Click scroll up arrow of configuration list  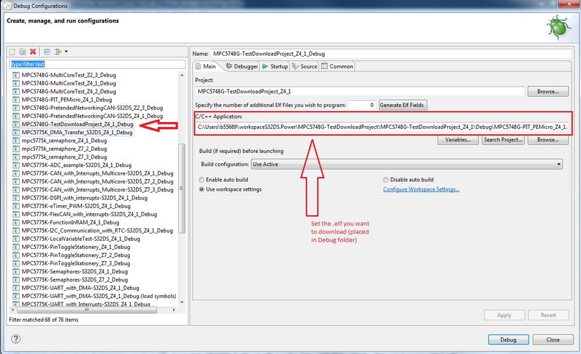point(182,75)
